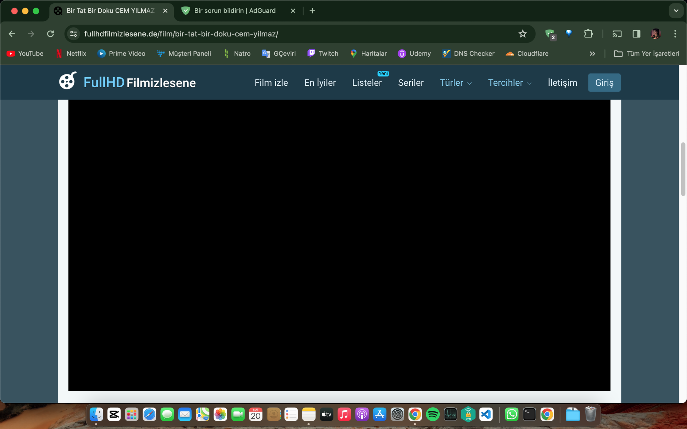Image resolution: width=687 pixels, height=429 pixels.
Task: Reload the page
Action: [50, 34]
